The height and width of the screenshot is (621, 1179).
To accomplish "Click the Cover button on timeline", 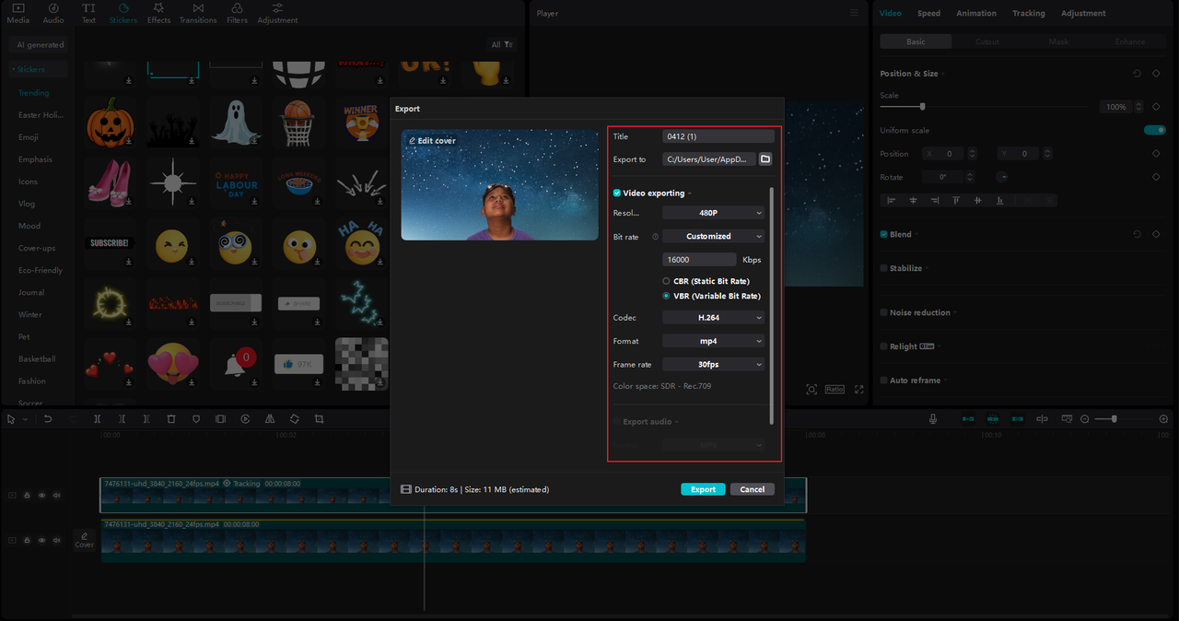I will tap(84, 540).
